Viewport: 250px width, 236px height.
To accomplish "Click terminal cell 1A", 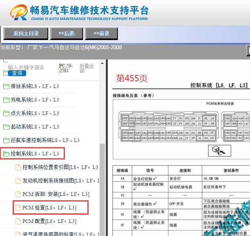I will 122,178.
